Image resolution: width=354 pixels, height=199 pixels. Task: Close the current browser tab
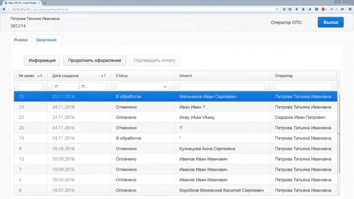(39, 3)
